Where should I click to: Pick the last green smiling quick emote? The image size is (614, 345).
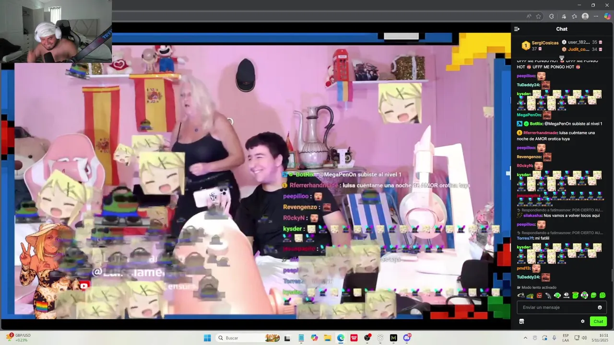point(602,296)
